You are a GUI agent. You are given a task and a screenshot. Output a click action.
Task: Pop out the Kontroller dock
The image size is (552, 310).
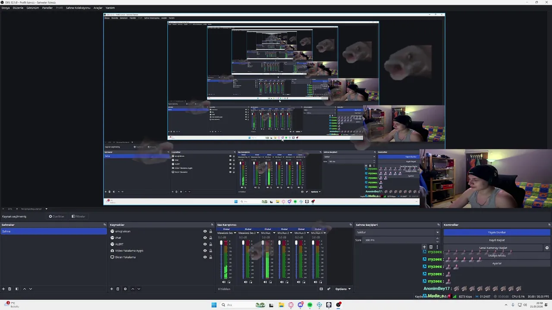click(549, 225)
